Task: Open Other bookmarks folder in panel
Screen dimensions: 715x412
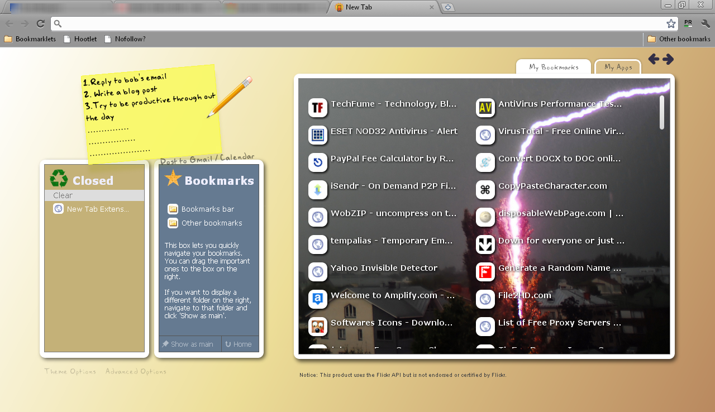Action: click(x=205, y=223)
